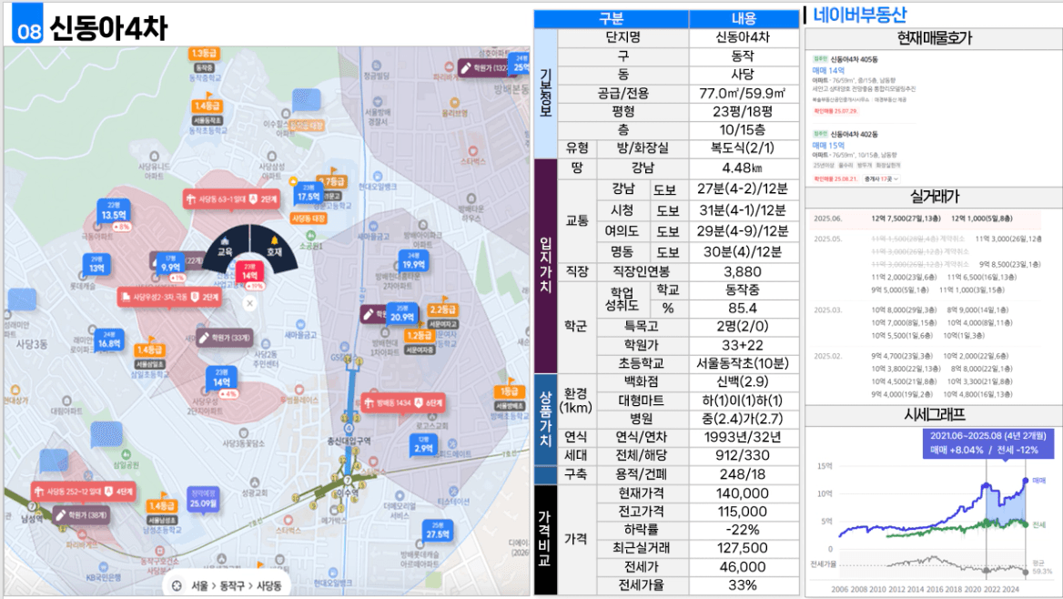The image size is (1063, 599).
Task: Click the crosshair current-location icon
Action: [x=177, y=585]
